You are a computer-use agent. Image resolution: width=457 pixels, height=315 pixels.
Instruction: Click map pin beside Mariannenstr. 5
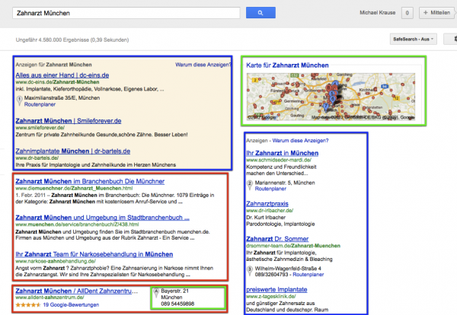250,185
